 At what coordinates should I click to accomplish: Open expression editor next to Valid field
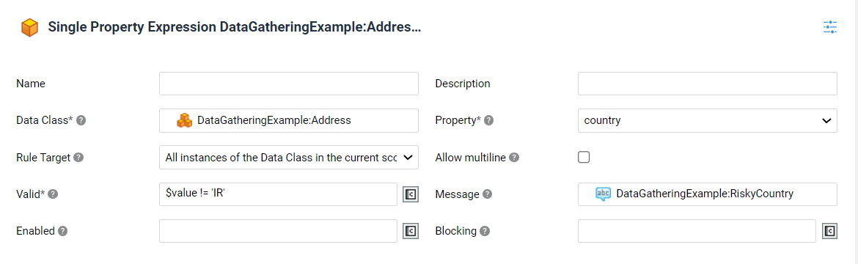pyautogui.click(x=411, y=194)
